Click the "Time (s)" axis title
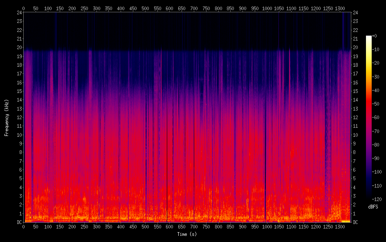The width and height of the screenshot is (386, 242). tap(187, 234)
